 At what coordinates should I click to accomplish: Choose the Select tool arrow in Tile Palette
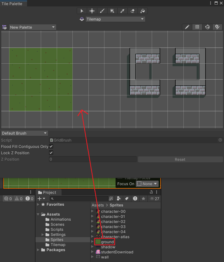82,11
